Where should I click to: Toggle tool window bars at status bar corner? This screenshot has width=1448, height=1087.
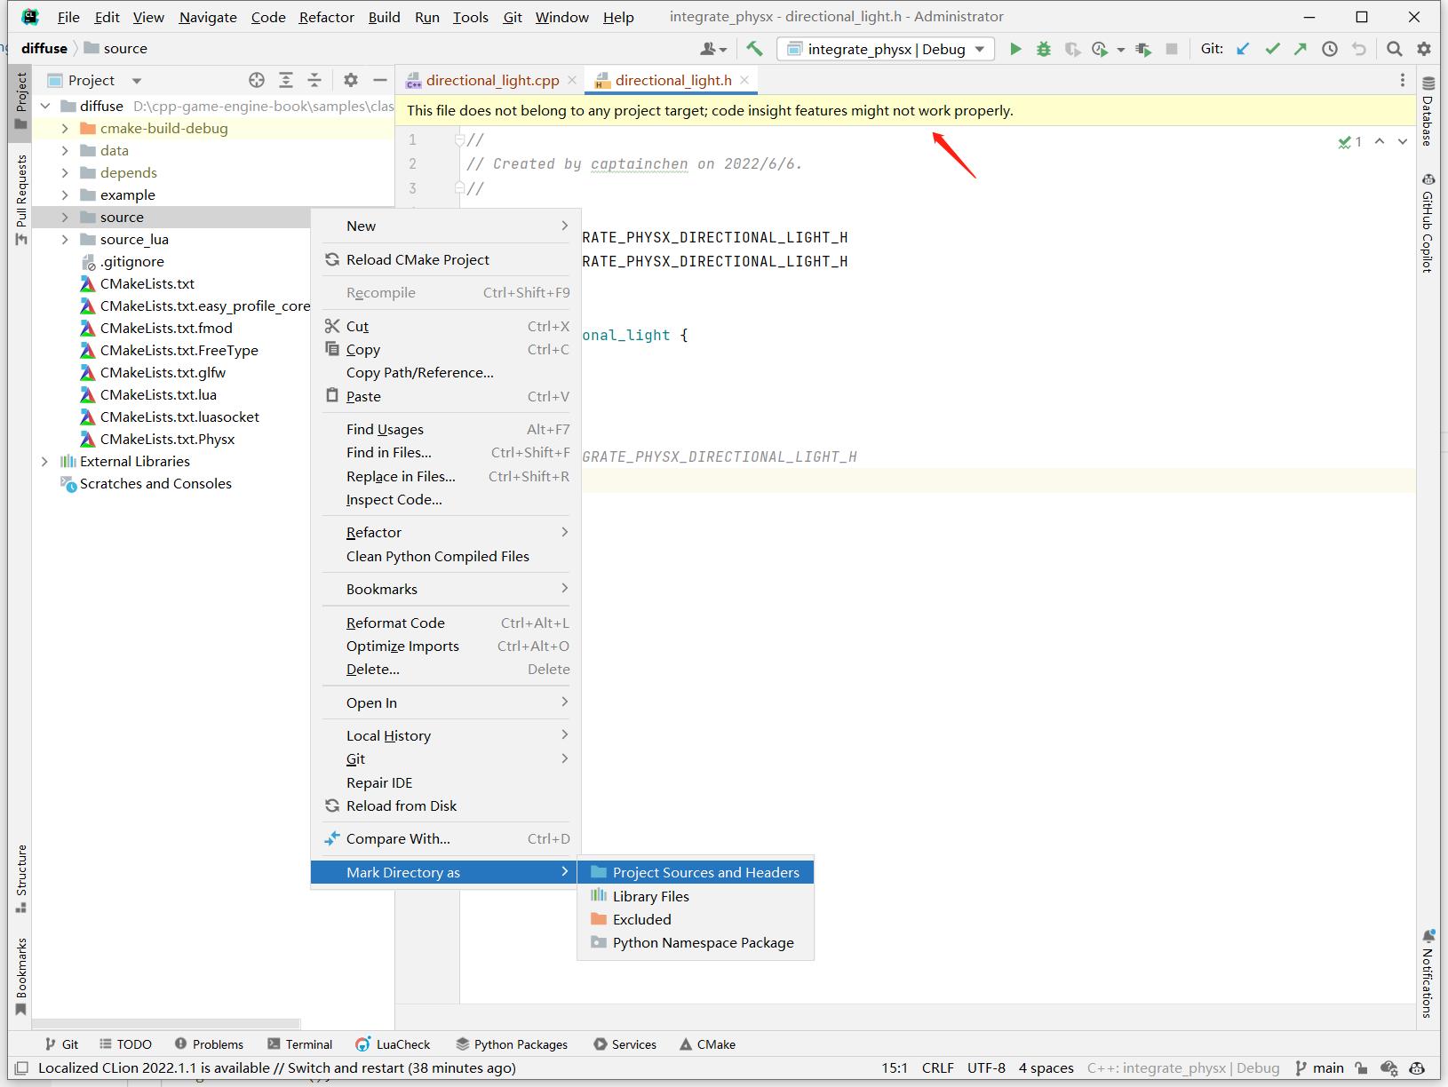tap(22, 1067)
